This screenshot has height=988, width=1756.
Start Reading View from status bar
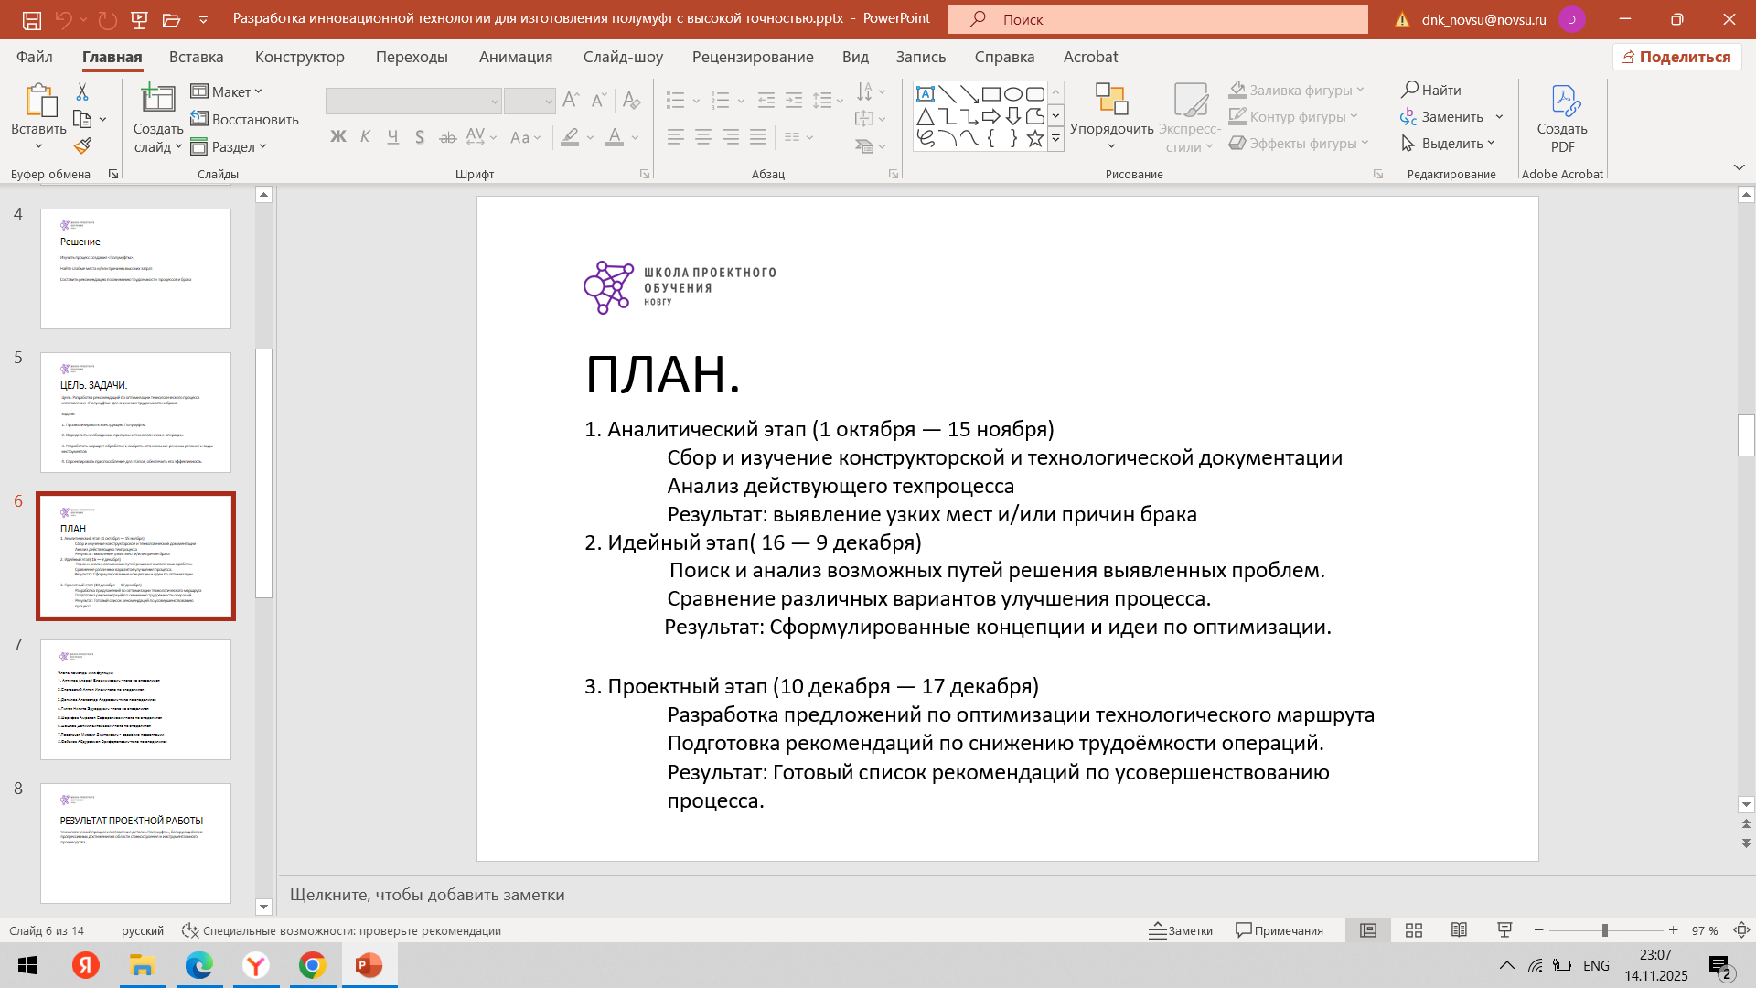click(x=1459, y=930)
